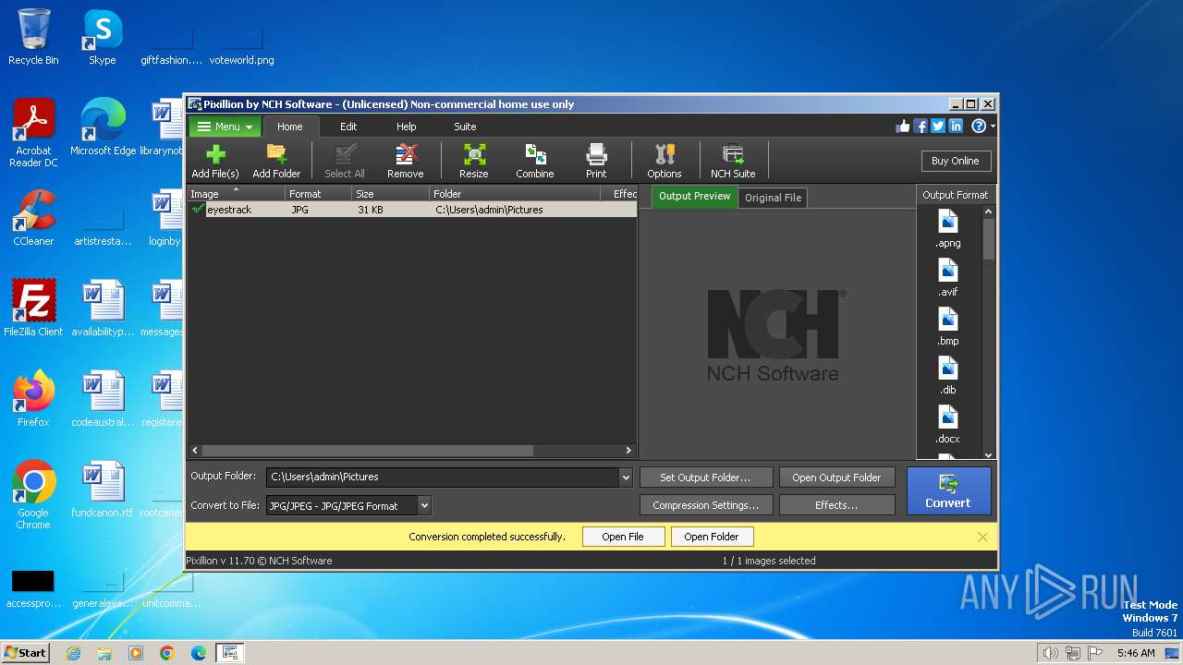Click Set Output Folder button
The image size is (1183, 665).
(x=705, y=478)
